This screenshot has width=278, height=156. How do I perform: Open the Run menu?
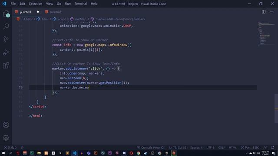click(68, 3)
